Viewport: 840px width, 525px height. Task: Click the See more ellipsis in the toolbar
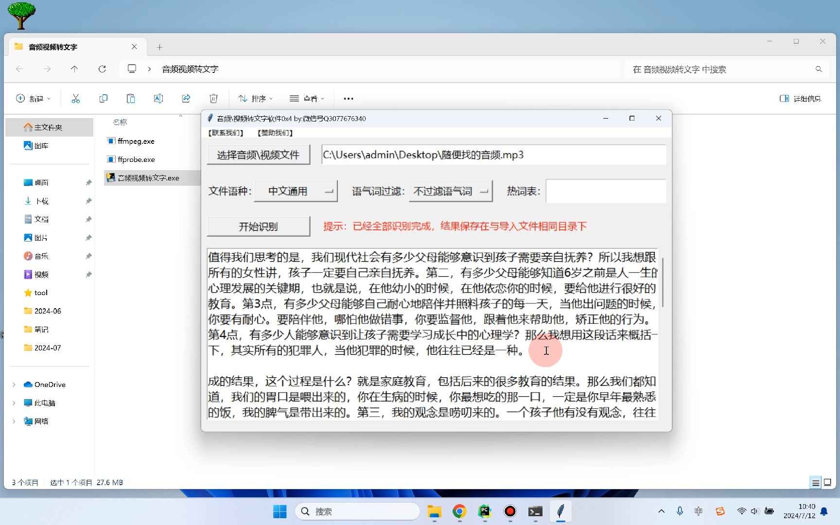click(x=348, y=98)
